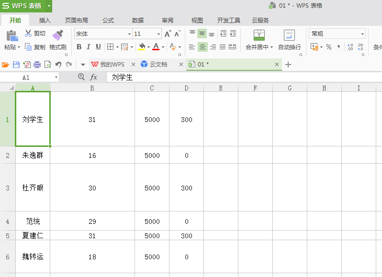Toggle Bold formatting
This screenshot has height=277, width=382.
point(79,47)
